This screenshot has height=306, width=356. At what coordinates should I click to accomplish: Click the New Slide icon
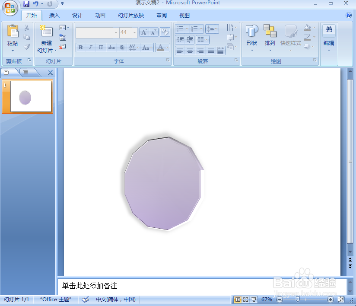[46, 31]
